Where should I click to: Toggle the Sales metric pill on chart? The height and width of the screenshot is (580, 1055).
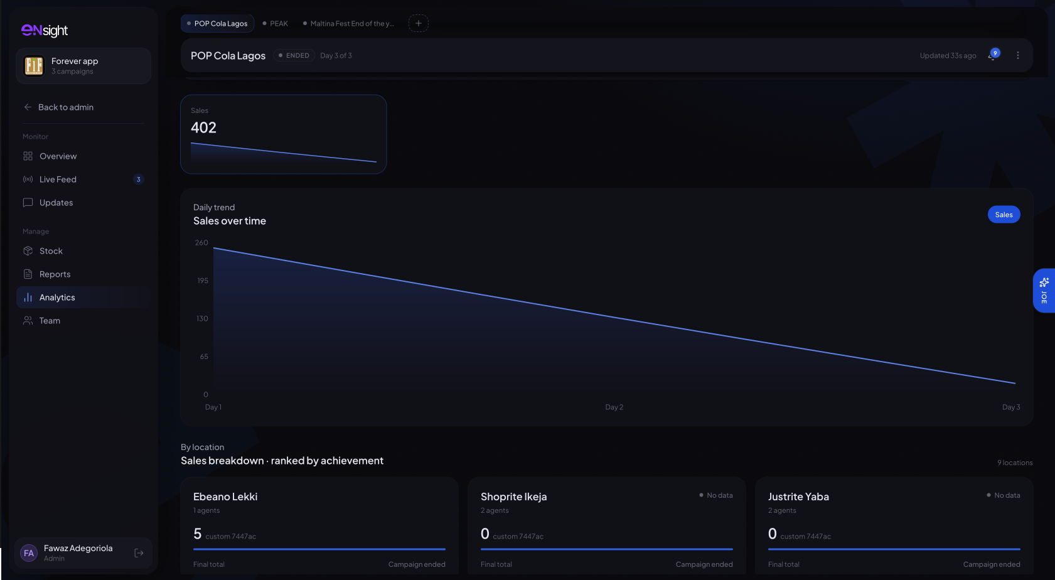[1004, 215]
